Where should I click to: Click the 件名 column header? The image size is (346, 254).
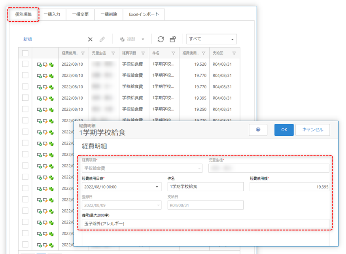tap(156, 53)
